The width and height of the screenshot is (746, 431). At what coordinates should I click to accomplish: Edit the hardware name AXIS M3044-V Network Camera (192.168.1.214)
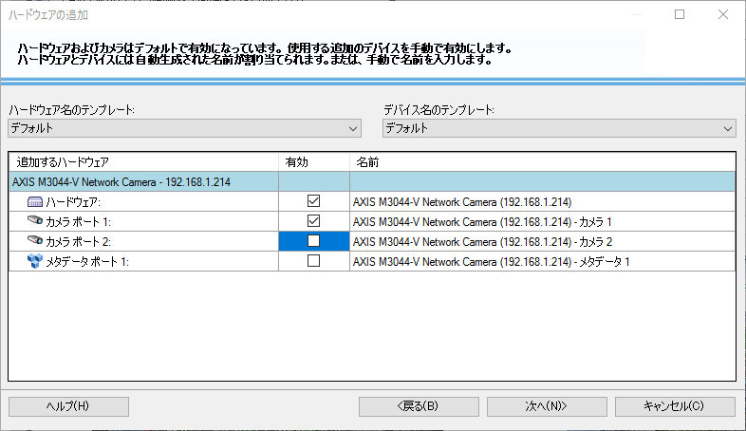pos(542,202)
